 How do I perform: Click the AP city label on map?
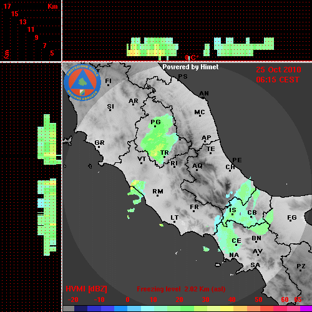coord(206,138)
